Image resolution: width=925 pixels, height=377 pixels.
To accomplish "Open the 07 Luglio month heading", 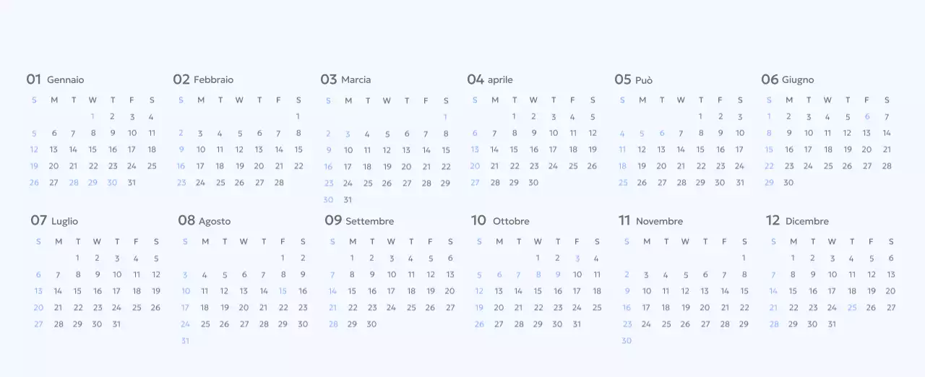I will (x=54, y=221).
